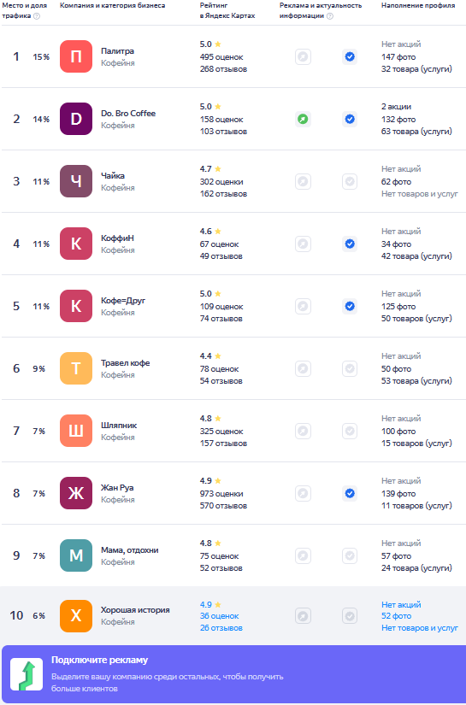Viewport: 466px width, 705px height.
Task: Click the green arrow icon in the ad banner
Action: tap(27, 674)
